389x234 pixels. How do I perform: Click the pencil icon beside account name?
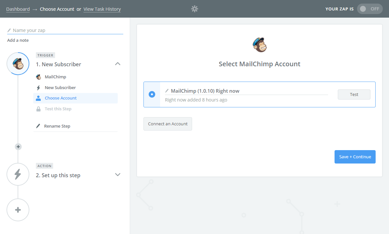167,91
